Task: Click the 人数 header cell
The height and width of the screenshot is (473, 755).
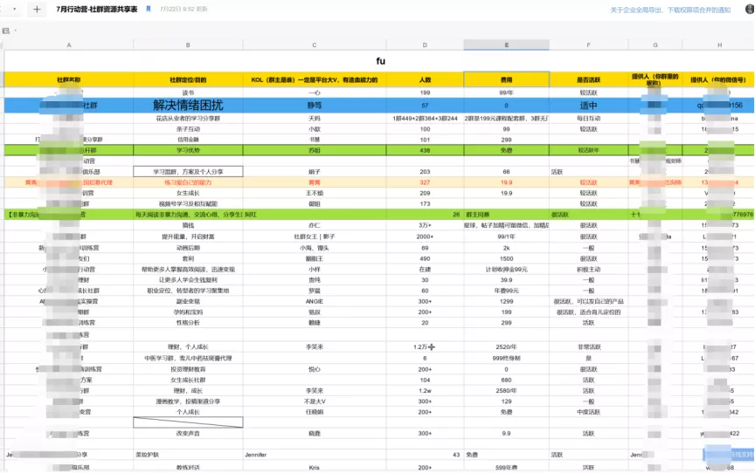Action: [x=425, y=79]
